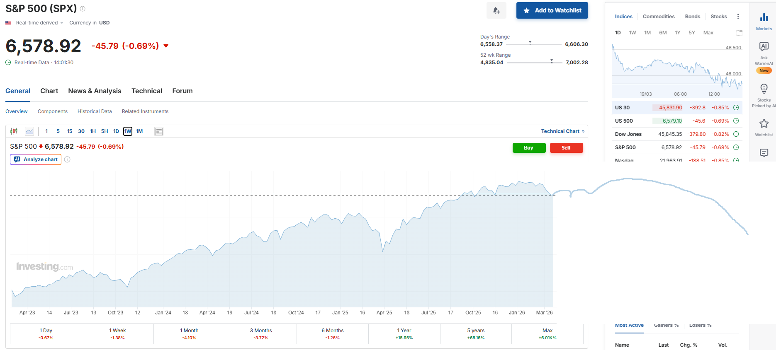The height and width of the screenshot is (350, 776).
Task: Select the 1H chart interval
Action: click(x=93, y=131)
